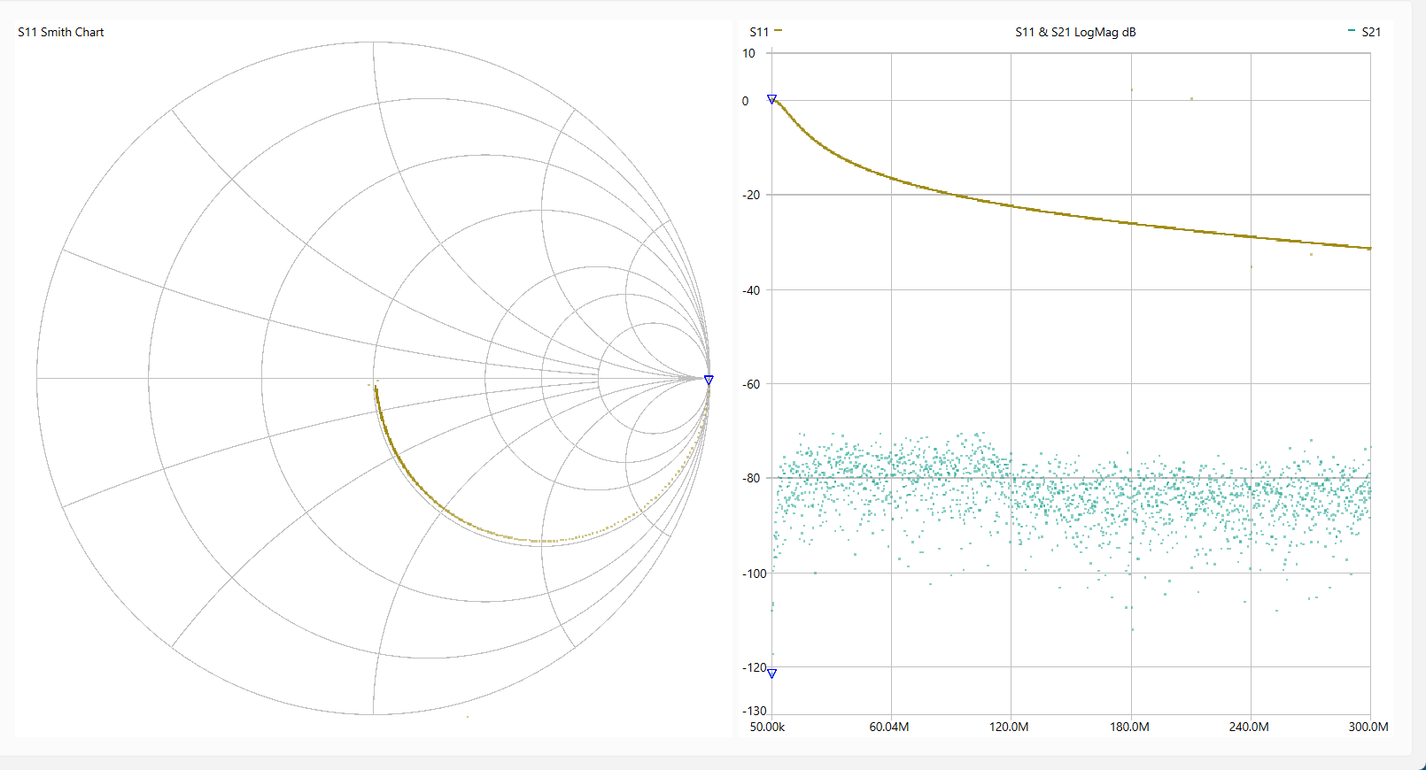Viewport: 1426px width, 770px height.
Task: Click the -60 dB axis label
Action: pos(751,384)
